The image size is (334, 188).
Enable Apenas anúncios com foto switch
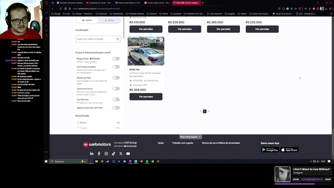[116, 108]
